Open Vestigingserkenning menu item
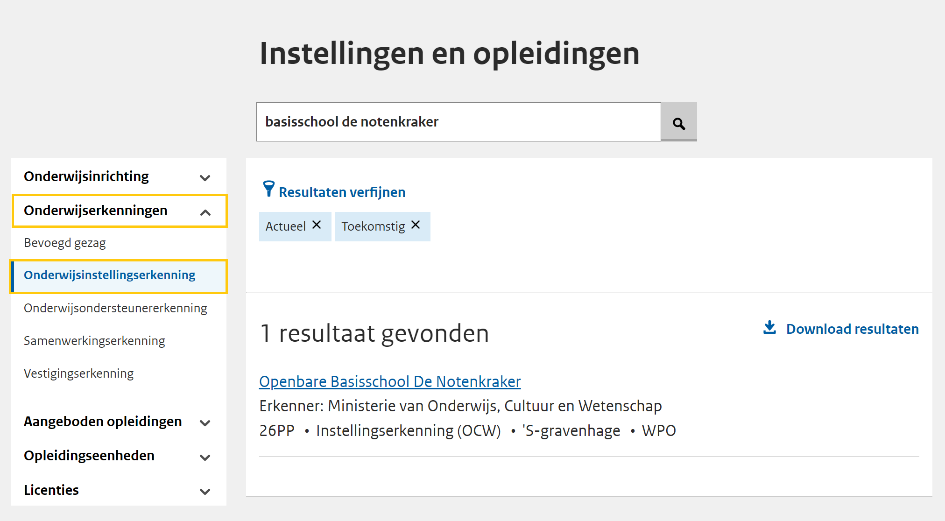The width and height of the screenshot is (945, 521). (x=79, y=373)
